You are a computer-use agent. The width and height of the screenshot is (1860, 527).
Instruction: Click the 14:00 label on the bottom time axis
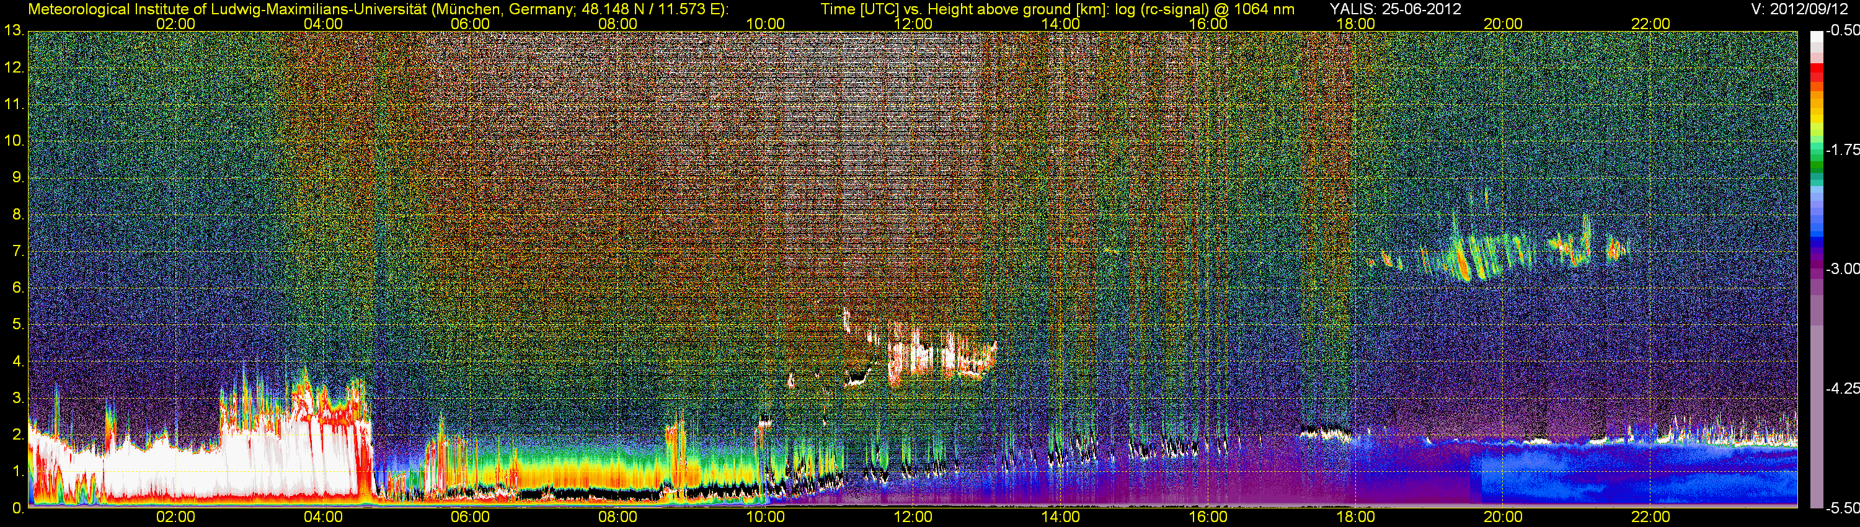point(1061,517)
